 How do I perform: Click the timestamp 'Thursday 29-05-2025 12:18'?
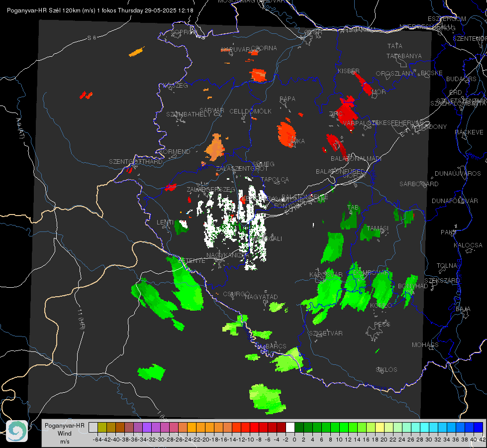156,10
